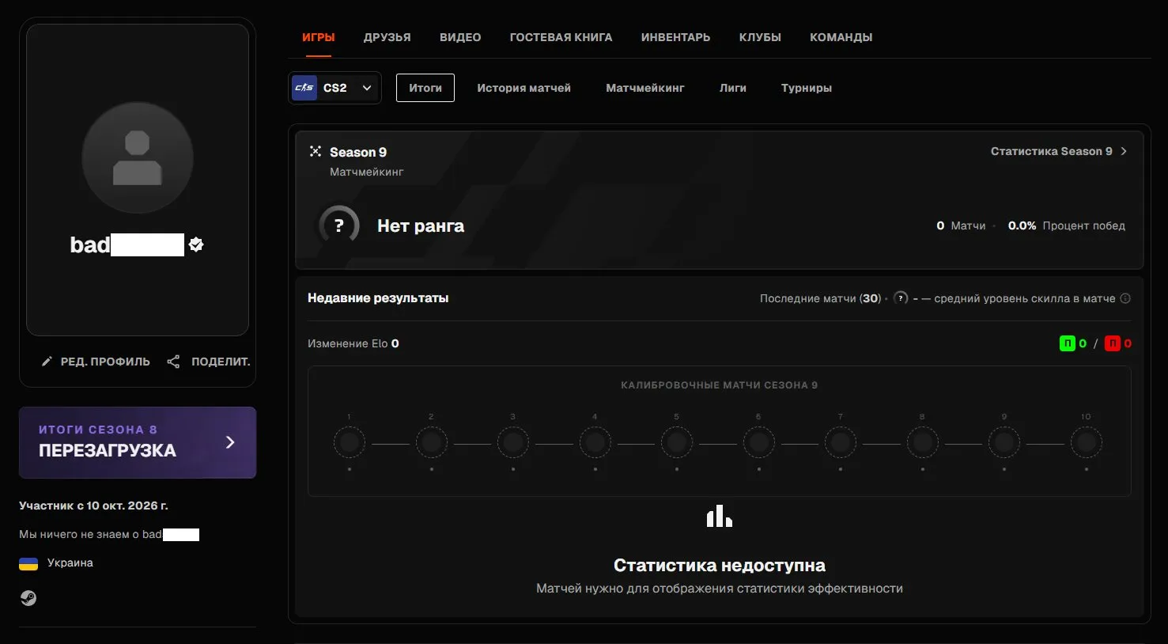Image resolution: width=1168 pixels, height=644 pixels.
Task: Click the question mark rank icon
Action: (338, 225)
